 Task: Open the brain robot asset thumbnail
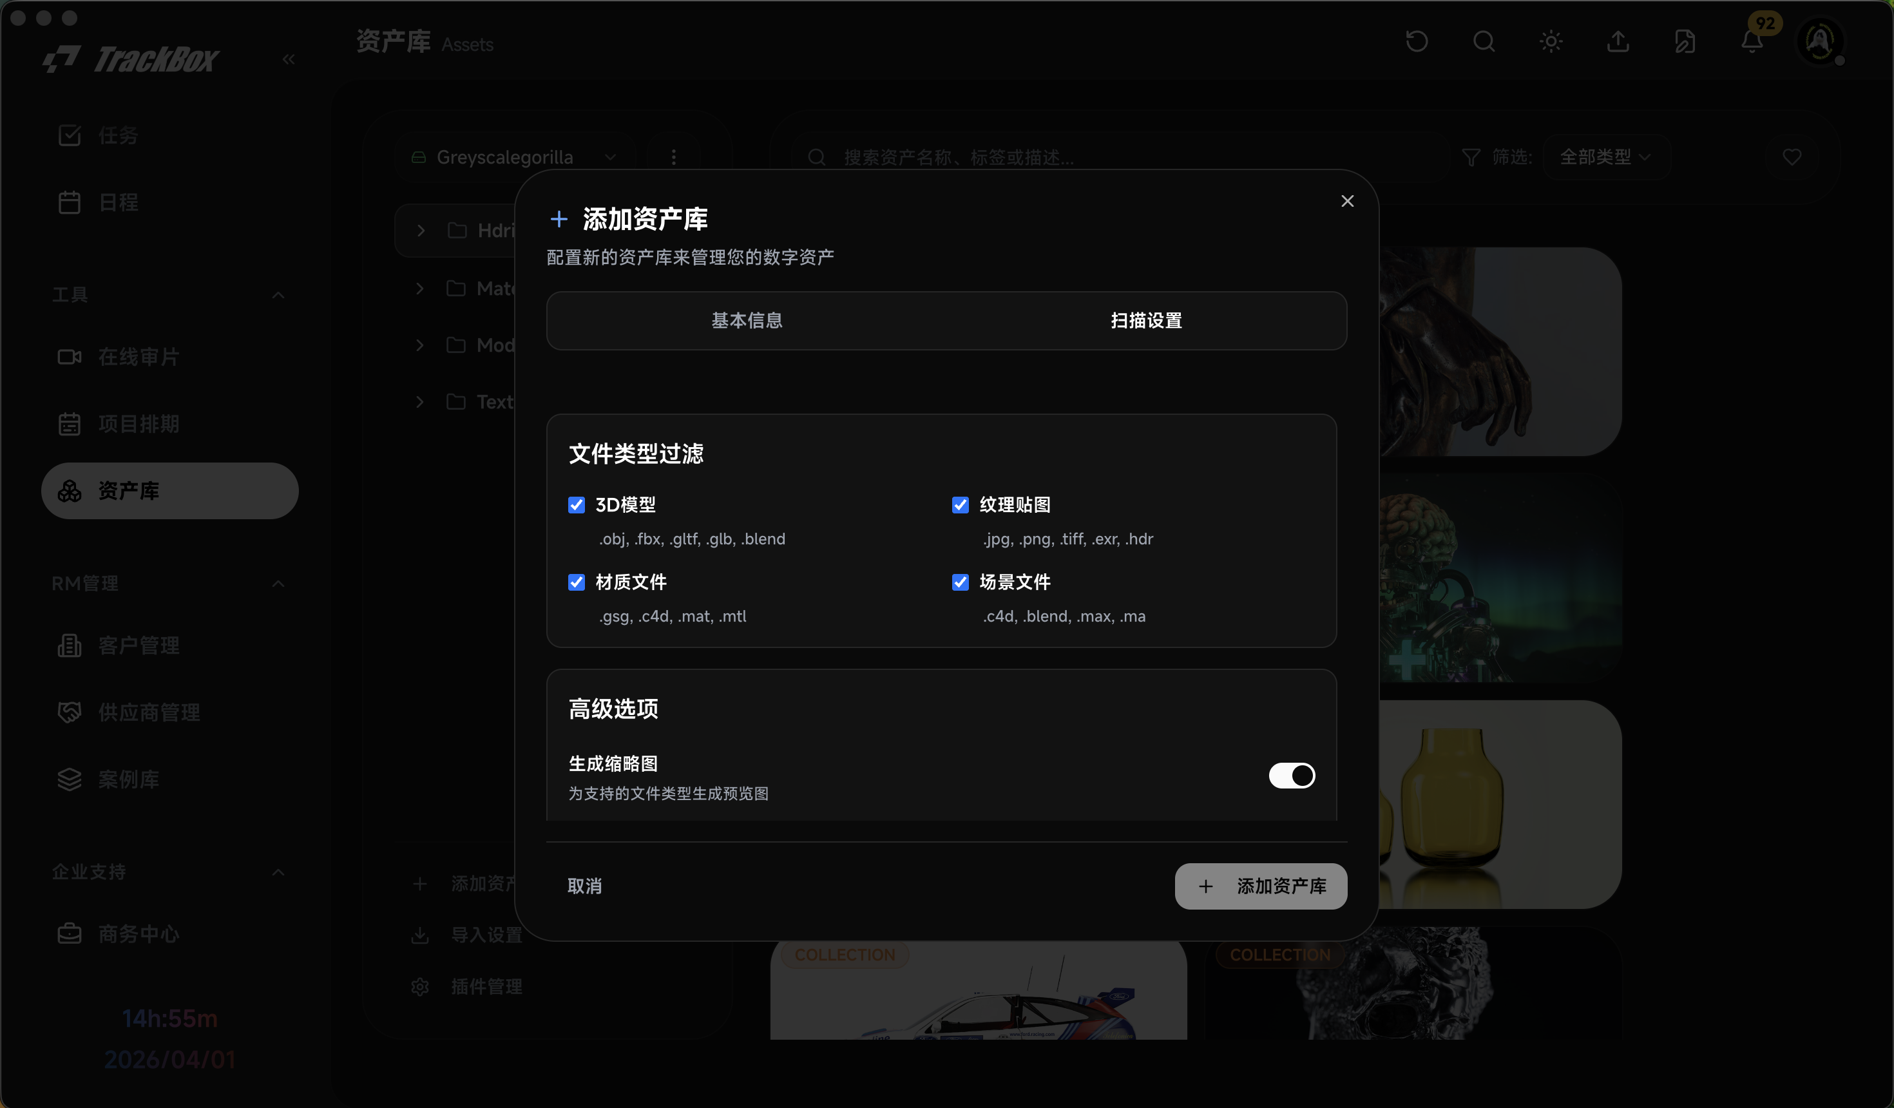tap(1500, 578)
